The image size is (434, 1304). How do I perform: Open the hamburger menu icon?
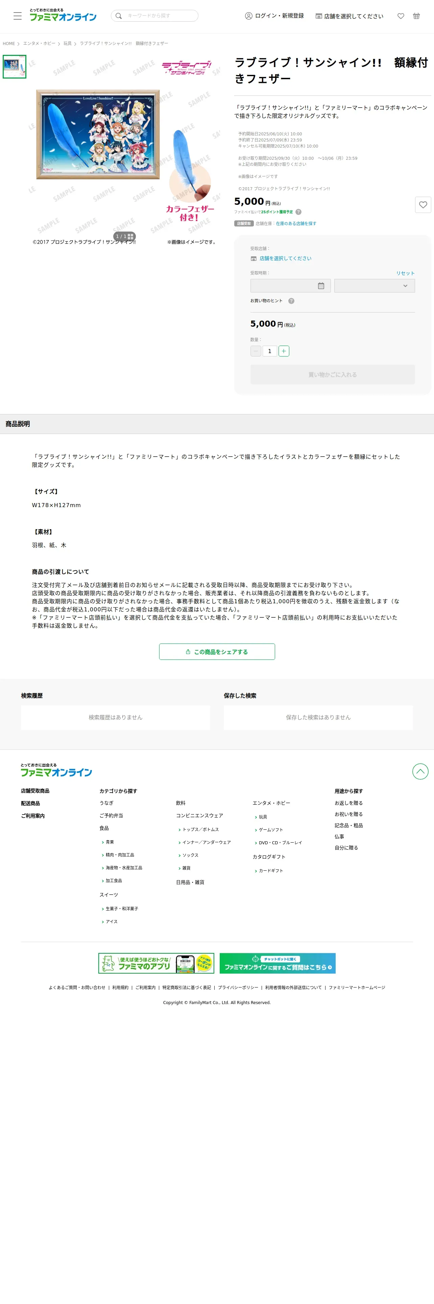tap(18, 16)
